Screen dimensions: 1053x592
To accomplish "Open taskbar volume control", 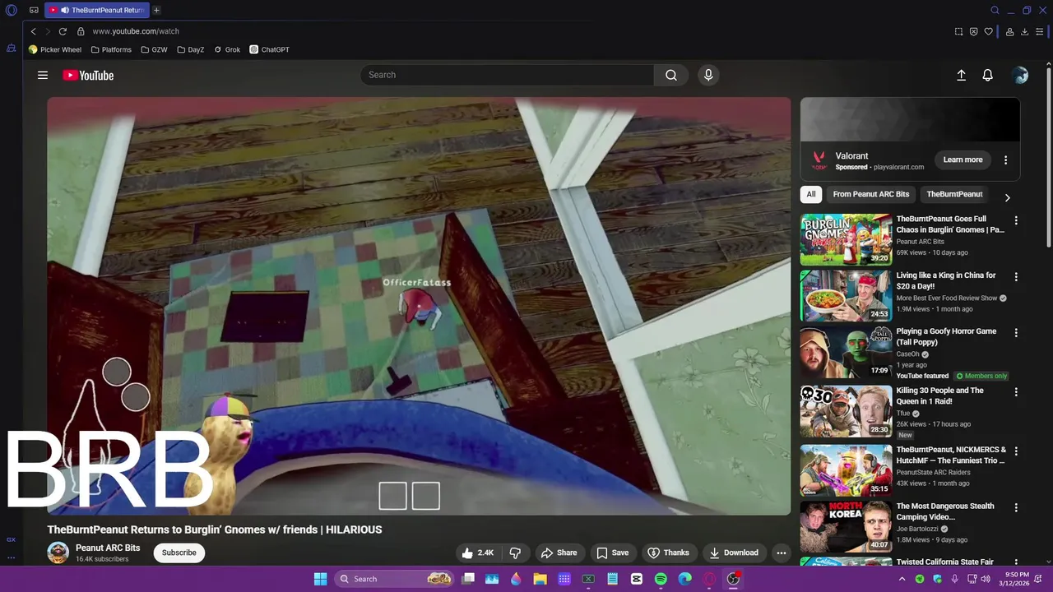I will tap(986, 579).
